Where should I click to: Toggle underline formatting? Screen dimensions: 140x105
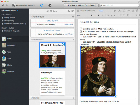(x=108, y=15)
